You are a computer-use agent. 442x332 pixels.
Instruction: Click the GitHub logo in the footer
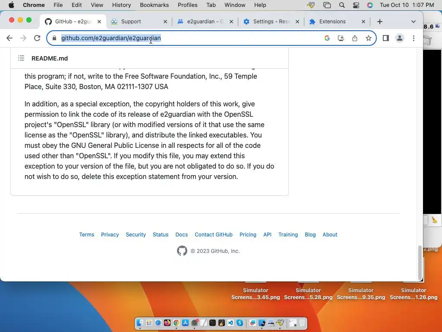182,251
